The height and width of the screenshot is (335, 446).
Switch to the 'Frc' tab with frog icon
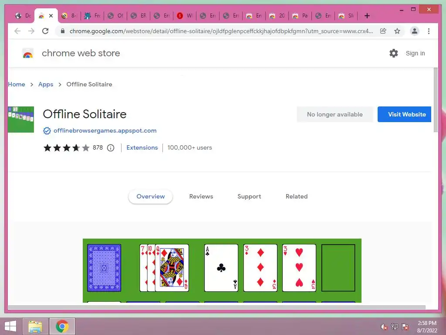click(92, 16)
